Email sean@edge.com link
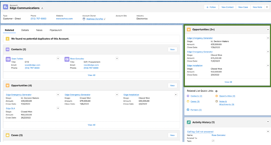 pyautogui.click(x=32, y=65)
